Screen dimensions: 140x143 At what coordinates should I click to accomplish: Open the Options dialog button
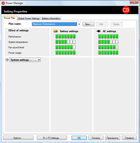pyautogui.click(x=18, y=138)
